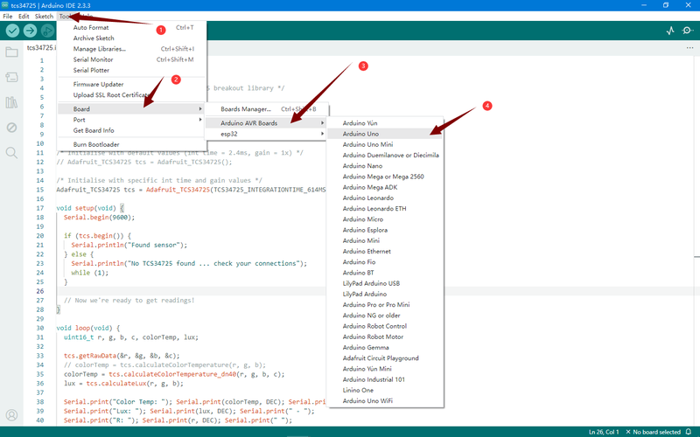The image size is (700, 437).
Task: Choose Firmware Updater
Action: 132,84
